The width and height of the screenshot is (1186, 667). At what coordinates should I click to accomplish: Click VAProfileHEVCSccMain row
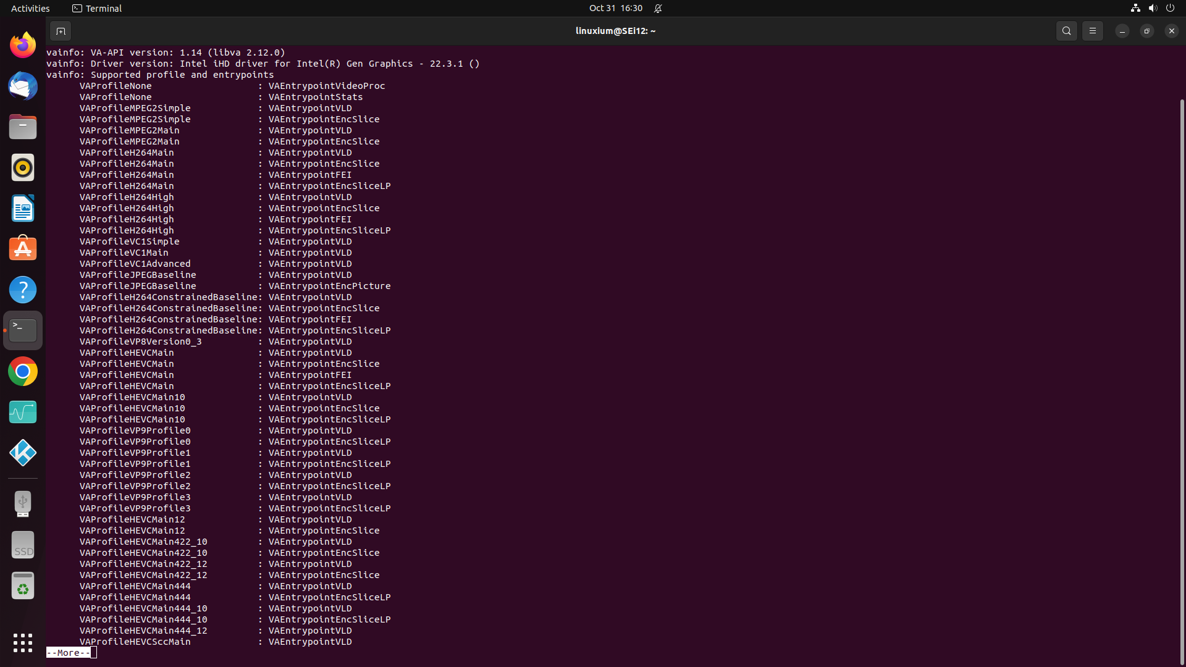(216, 642)
